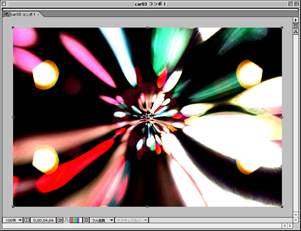The height and width of the screenshot is (231, 301).
Task: Open the フル画質 resolution dropdown
Action: pos(102,220)
